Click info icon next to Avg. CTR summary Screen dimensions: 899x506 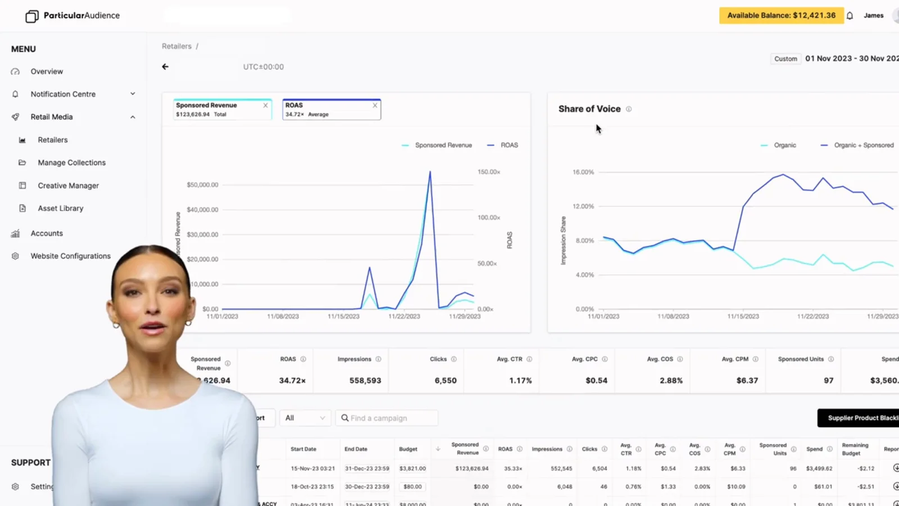click(529, 359)
